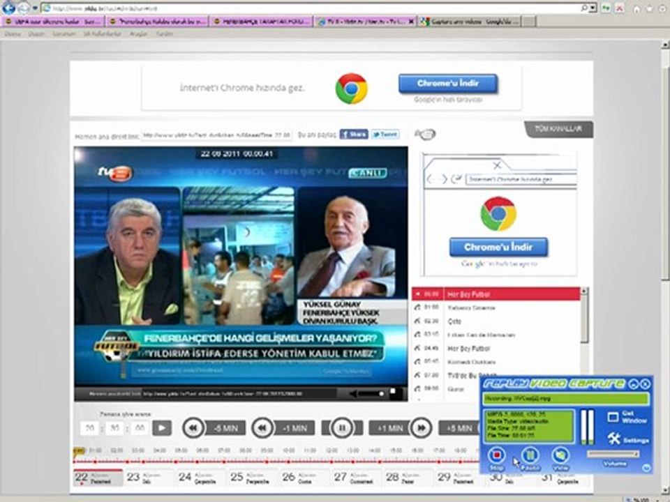This screenshot has width=670, height=502.
Task: Open View in Replay Video Capture
Action: [x=560, y=455]
